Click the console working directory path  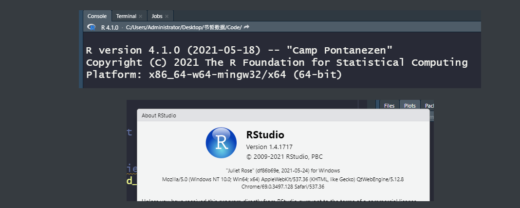[183, 27]
